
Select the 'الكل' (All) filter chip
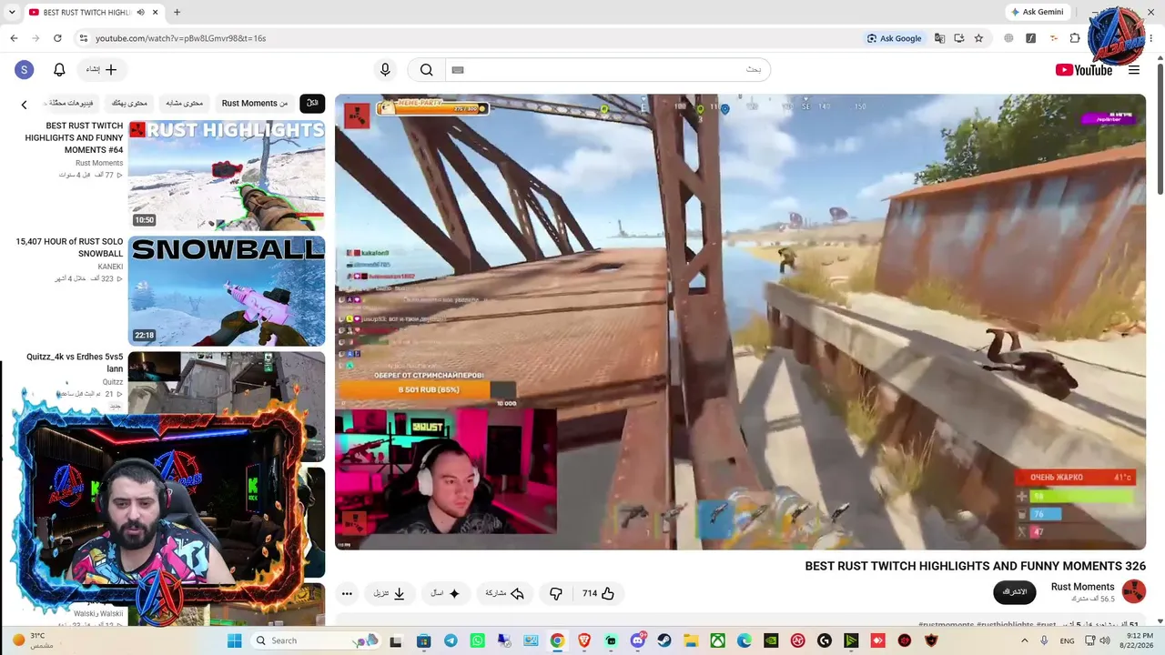click(x=312, y=104)
